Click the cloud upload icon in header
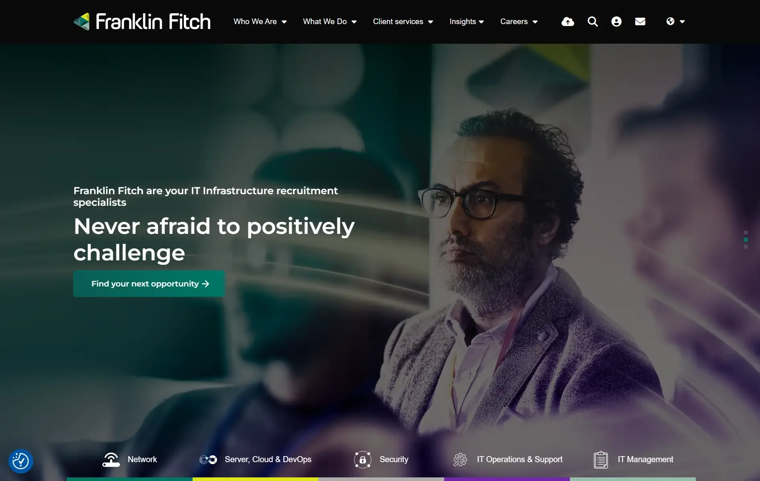Screen dimensions: 760x481 567,22
